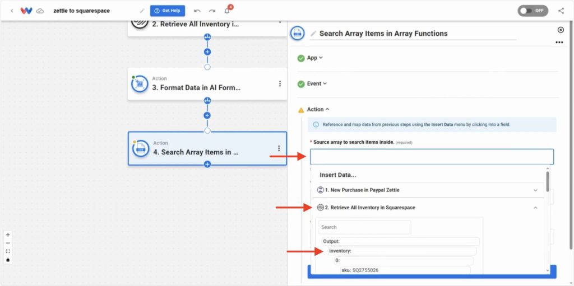Open the panel's three-dot more menu
This screenshot has width=574, height=286.
coord(559,43)
